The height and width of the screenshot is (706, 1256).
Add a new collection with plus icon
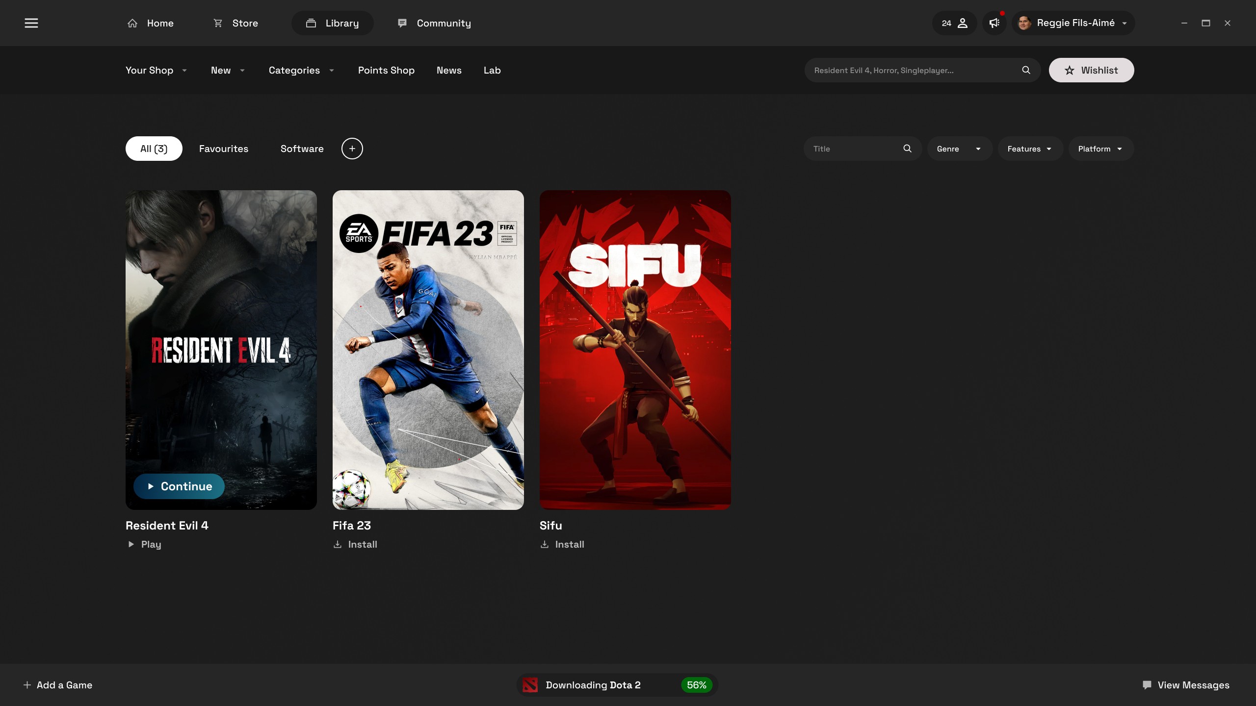[x=352, y=149]
